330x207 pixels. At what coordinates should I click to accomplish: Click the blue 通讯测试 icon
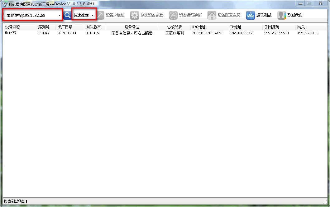251,15
